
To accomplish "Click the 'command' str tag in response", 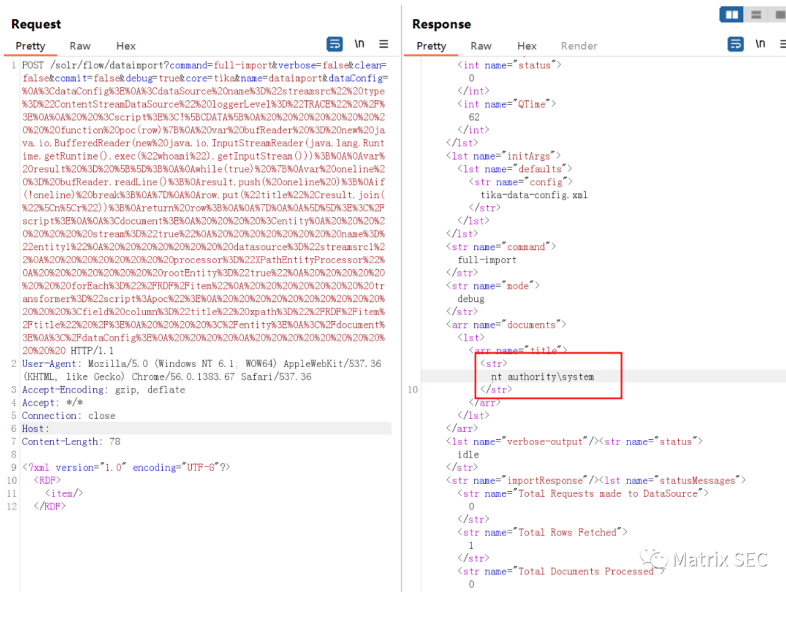I will [x=501, y=247].
